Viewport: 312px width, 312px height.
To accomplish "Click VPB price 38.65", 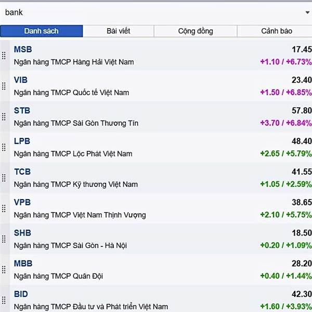I will click(x=302, y=202).
